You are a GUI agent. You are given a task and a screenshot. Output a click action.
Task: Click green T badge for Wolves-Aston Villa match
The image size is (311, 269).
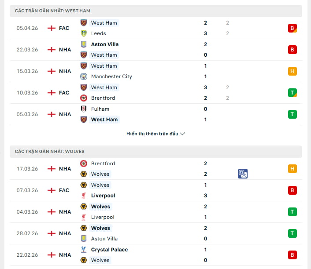(292, 233)
